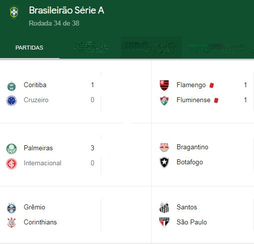Open the blurred tab next to PARTIDAS
Image resolution: width=254 pixels, height=245 pixels.
coord(91,47)
